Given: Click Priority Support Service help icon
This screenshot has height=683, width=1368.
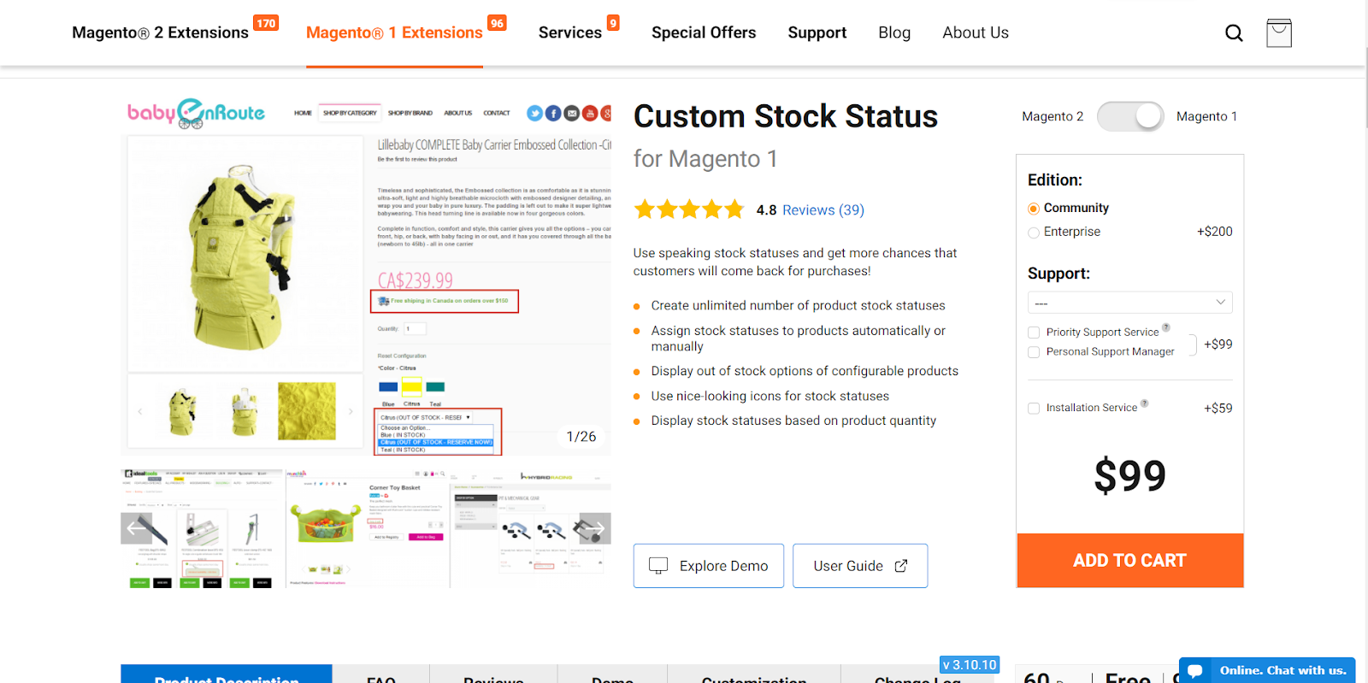Looking at the screenshot, I should coord(1166,327).
